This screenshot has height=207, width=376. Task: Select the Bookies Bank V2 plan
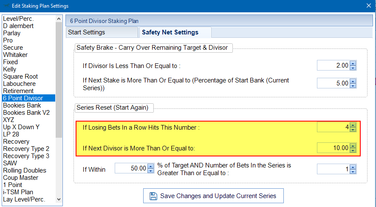click(26, 113)
